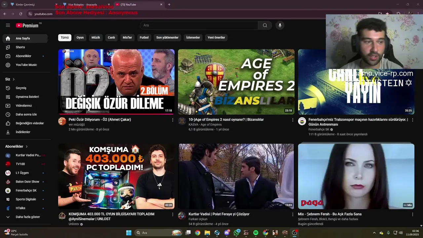Open Balon Date Show channel

(25, 182)
